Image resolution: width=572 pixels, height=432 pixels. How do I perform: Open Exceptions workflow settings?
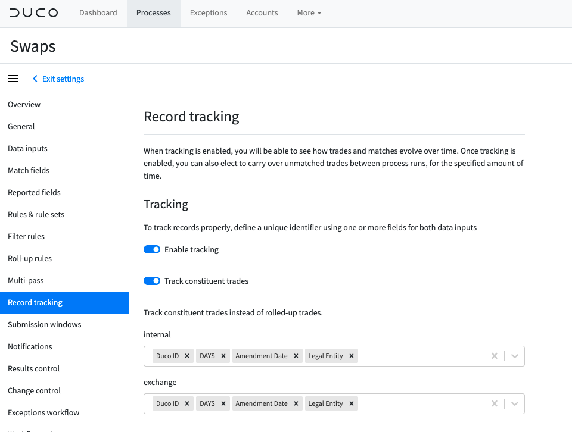point(64,413)
